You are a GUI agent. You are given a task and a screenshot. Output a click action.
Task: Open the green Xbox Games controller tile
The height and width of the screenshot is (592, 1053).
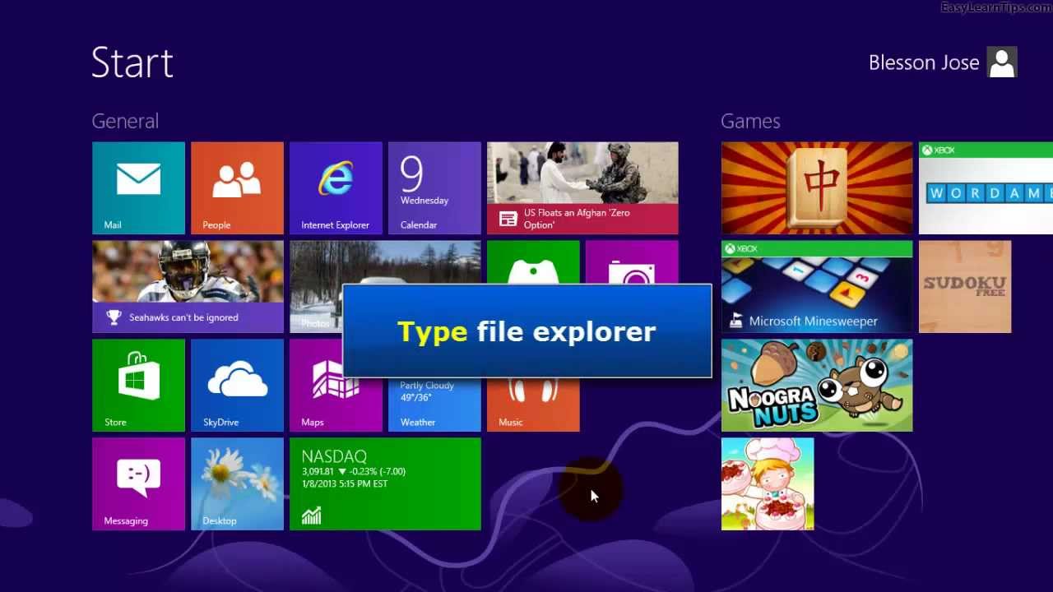click(533, 261)
